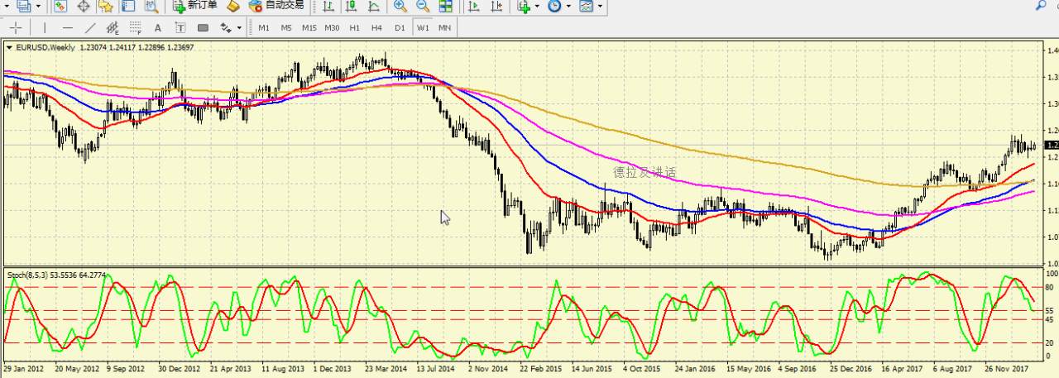This screenshot has width=1059, height=378.
Task: Select the text label tool
Action: 158,27
